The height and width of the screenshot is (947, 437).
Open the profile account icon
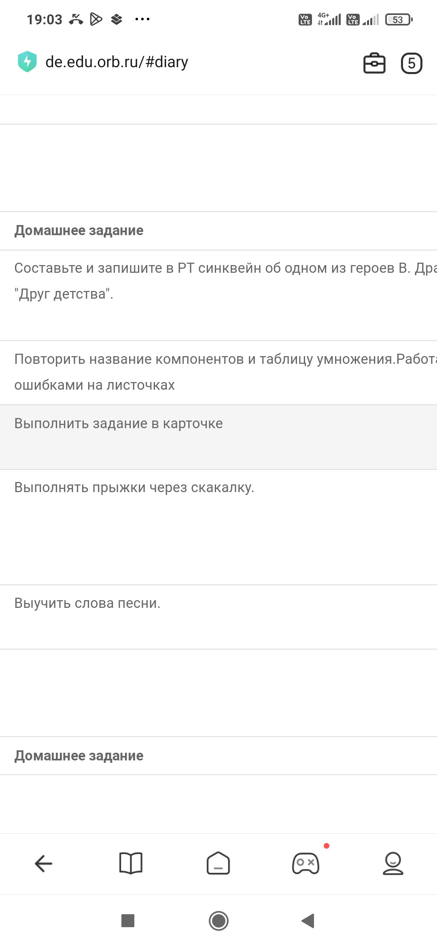(x=393, y=864)
